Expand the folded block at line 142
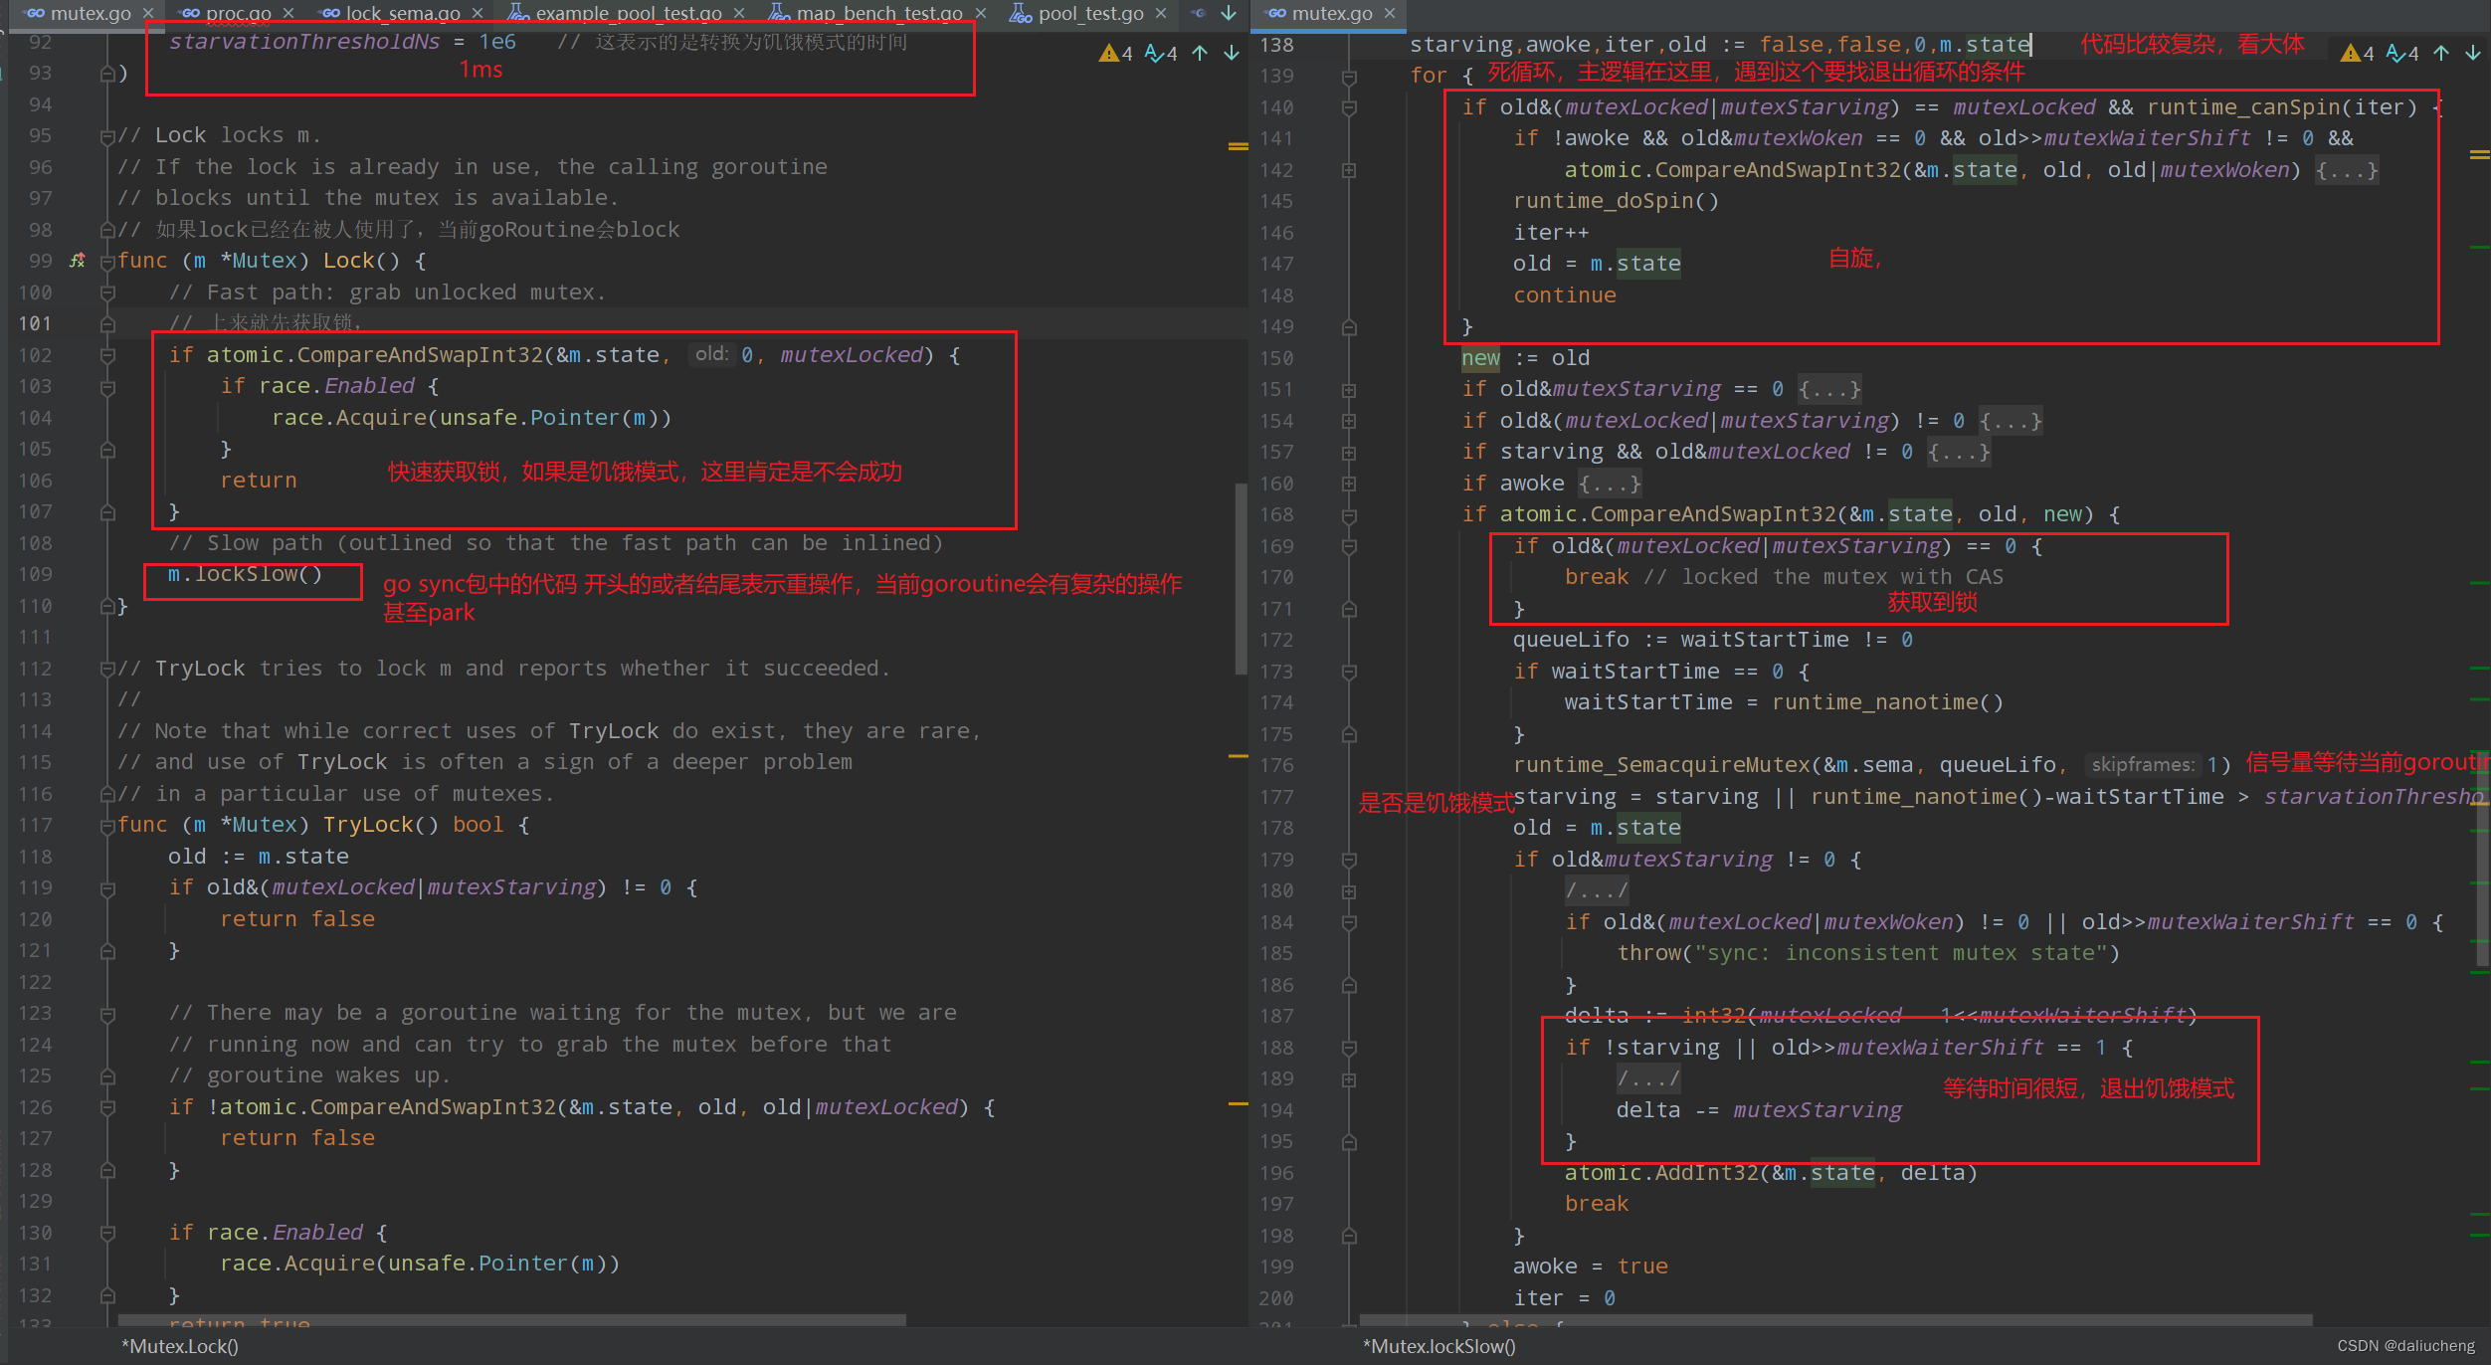This screenshot has width=2491, height=1365. point(1349,170)
